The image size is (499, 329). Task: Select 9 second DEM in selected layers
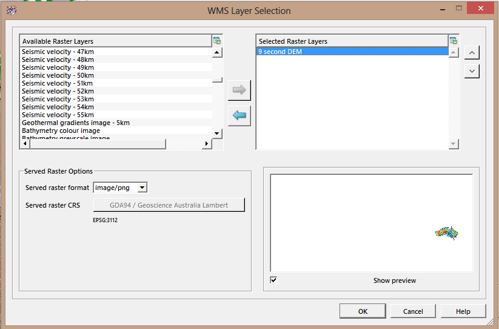(280, 52)
